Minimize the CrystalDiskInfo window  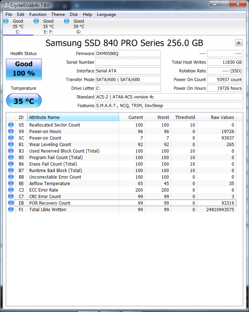pyautogui.click(x=215, y=4)
